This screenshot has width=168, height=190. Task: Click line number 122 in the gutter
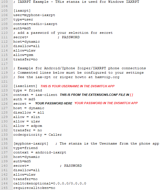click(4, 86)
